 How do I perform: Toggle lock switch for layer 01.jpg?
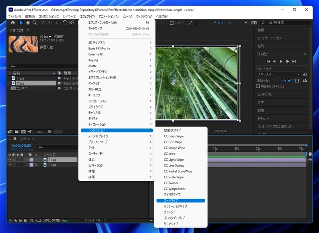tap(22, 160)
